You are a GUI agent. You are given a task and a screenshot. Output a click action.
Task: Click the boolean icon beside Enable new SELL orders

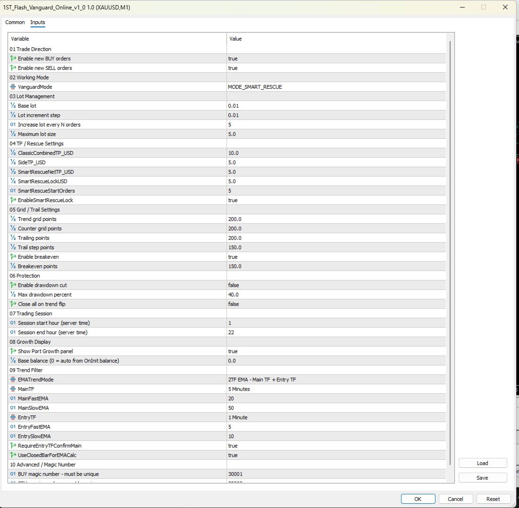coord(13,68)
